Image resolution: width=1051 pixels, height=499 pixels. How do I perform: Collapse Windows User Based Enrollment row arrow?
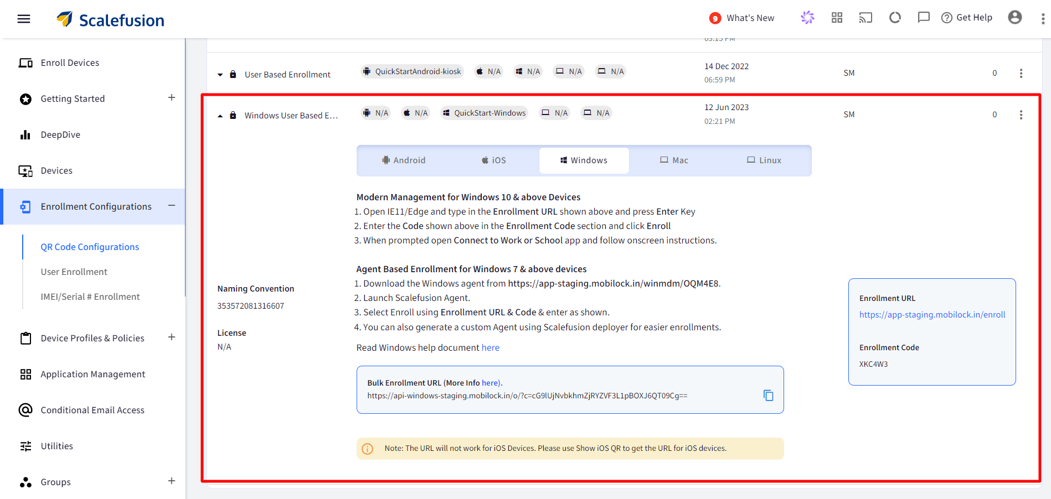[220, 116]
